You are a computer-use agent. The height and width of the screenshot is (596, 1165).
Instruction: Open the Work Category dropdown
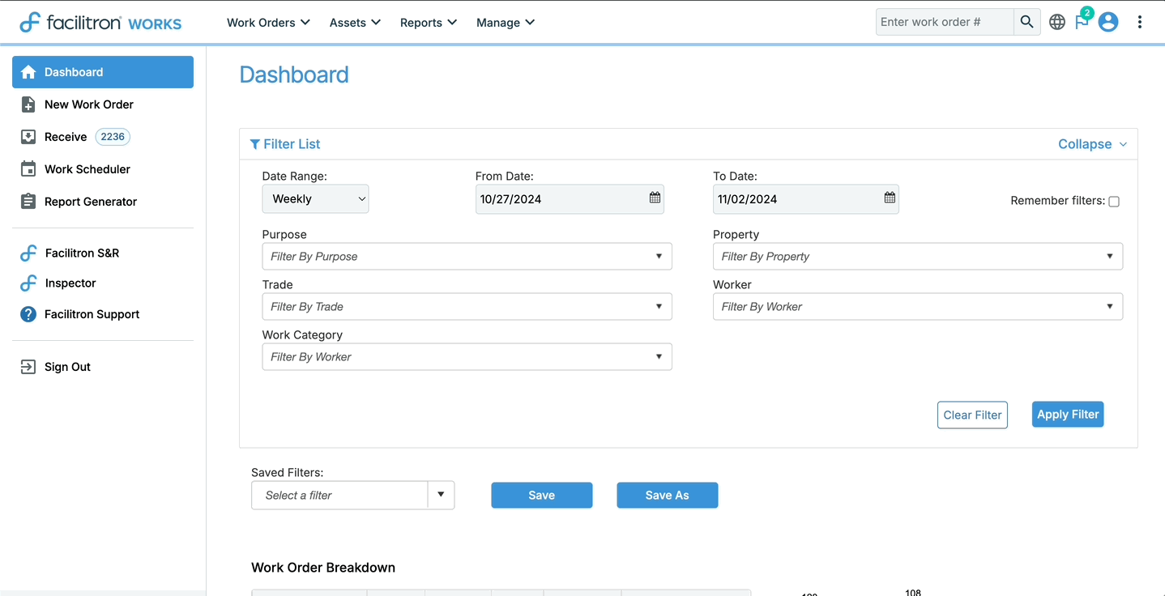467,357
